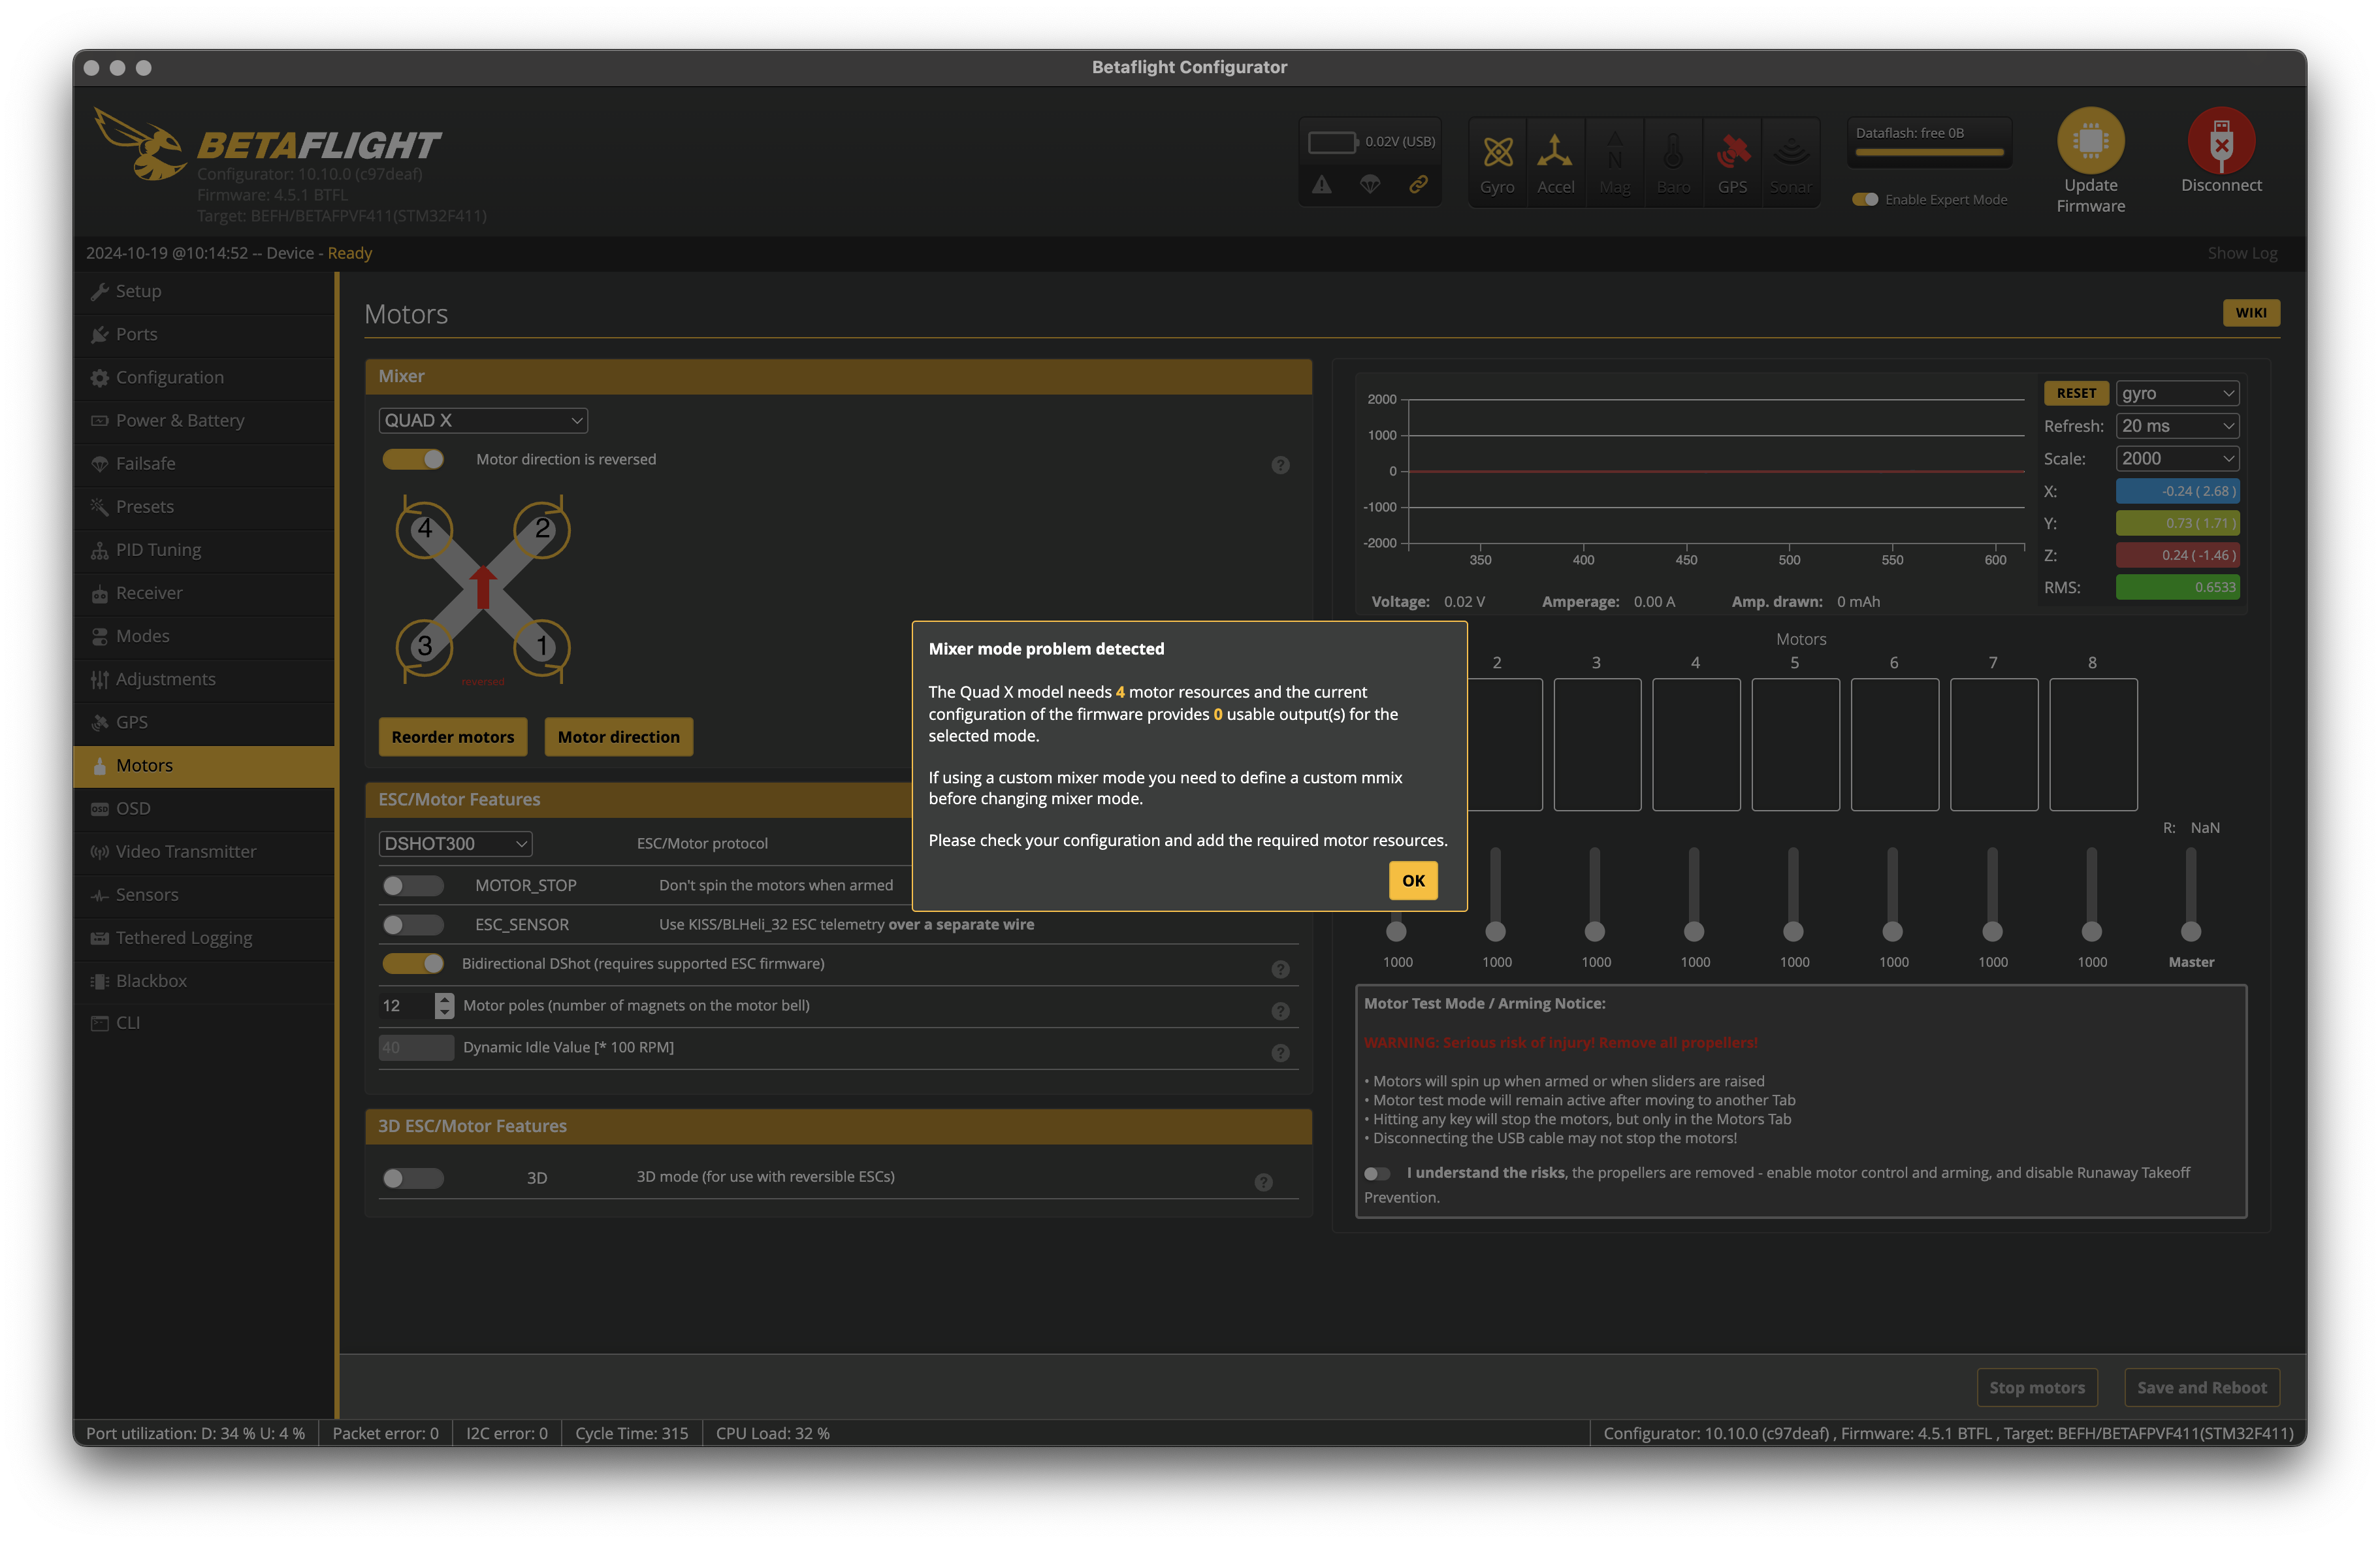
Task: Open help for 3D mode
Action: click(1264, 1182)
